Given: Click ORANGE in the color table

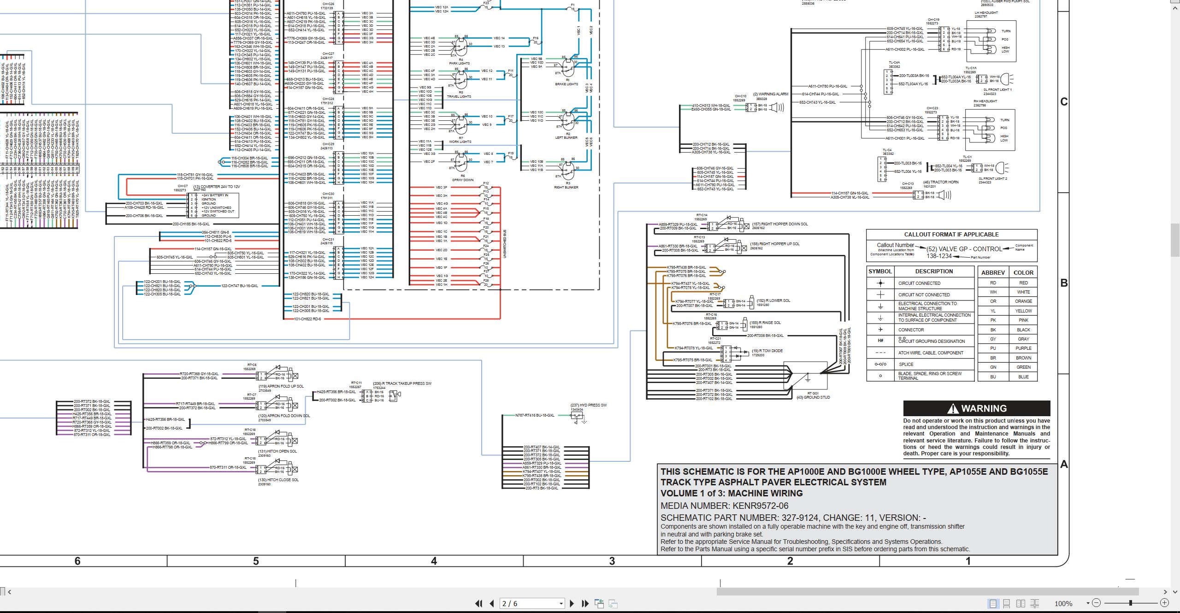Looking at the screenshot, I should click(1023, 301).
